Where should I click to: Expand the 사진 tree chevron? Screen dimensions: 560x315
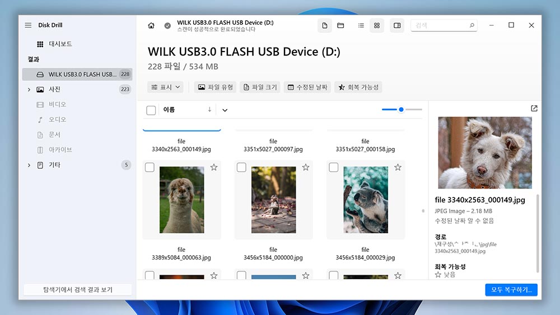(29, 90)
